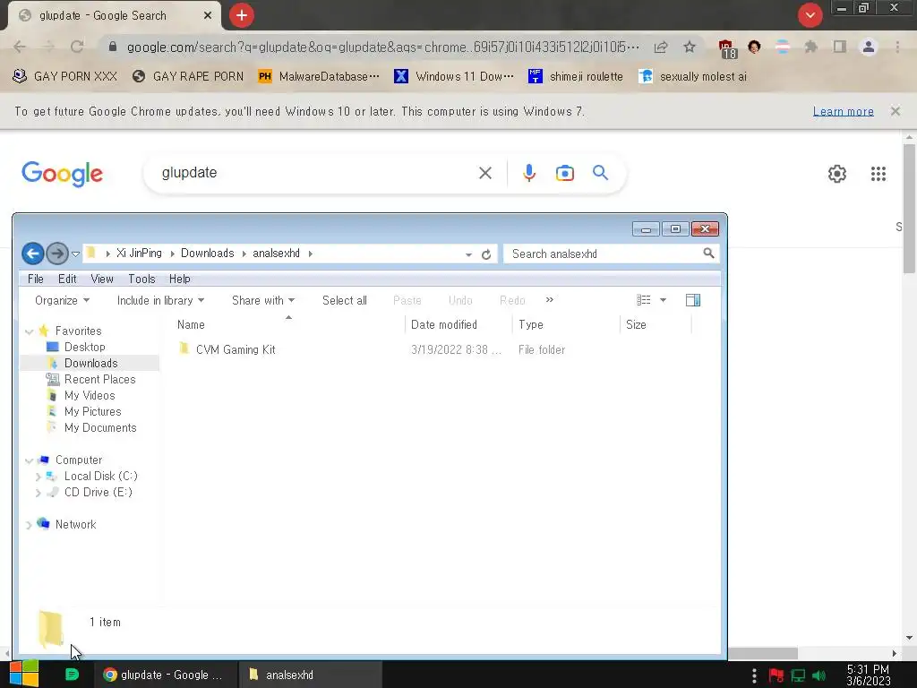Click the network monitor tray icon

(x=798, y=676)
